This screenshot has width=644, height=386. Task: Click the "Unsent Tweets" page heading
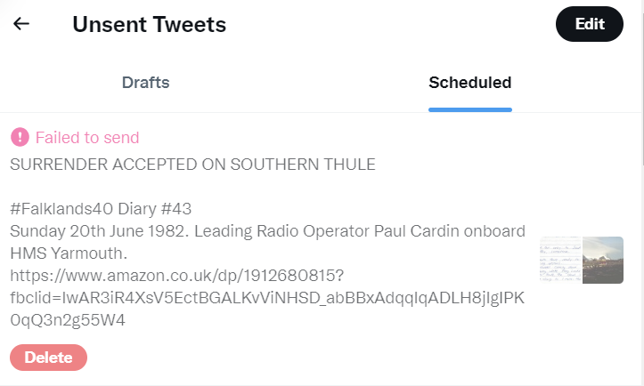(149, 24)
